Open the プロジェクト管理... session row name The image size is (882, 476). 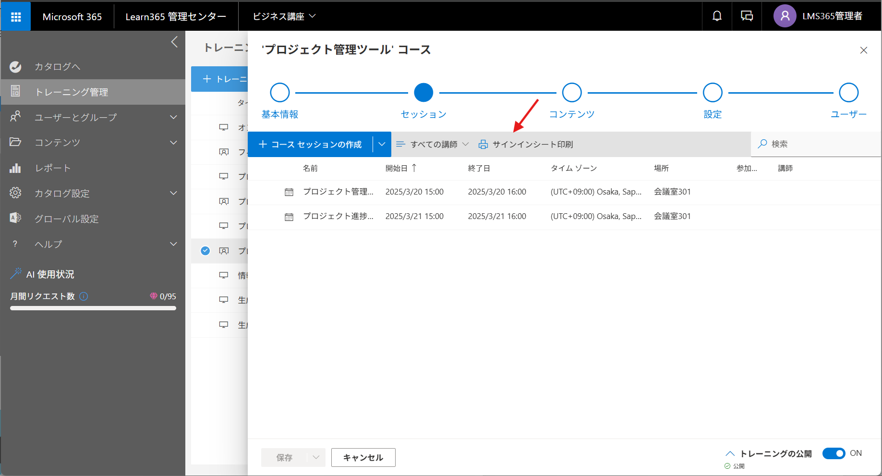point(338,192)
